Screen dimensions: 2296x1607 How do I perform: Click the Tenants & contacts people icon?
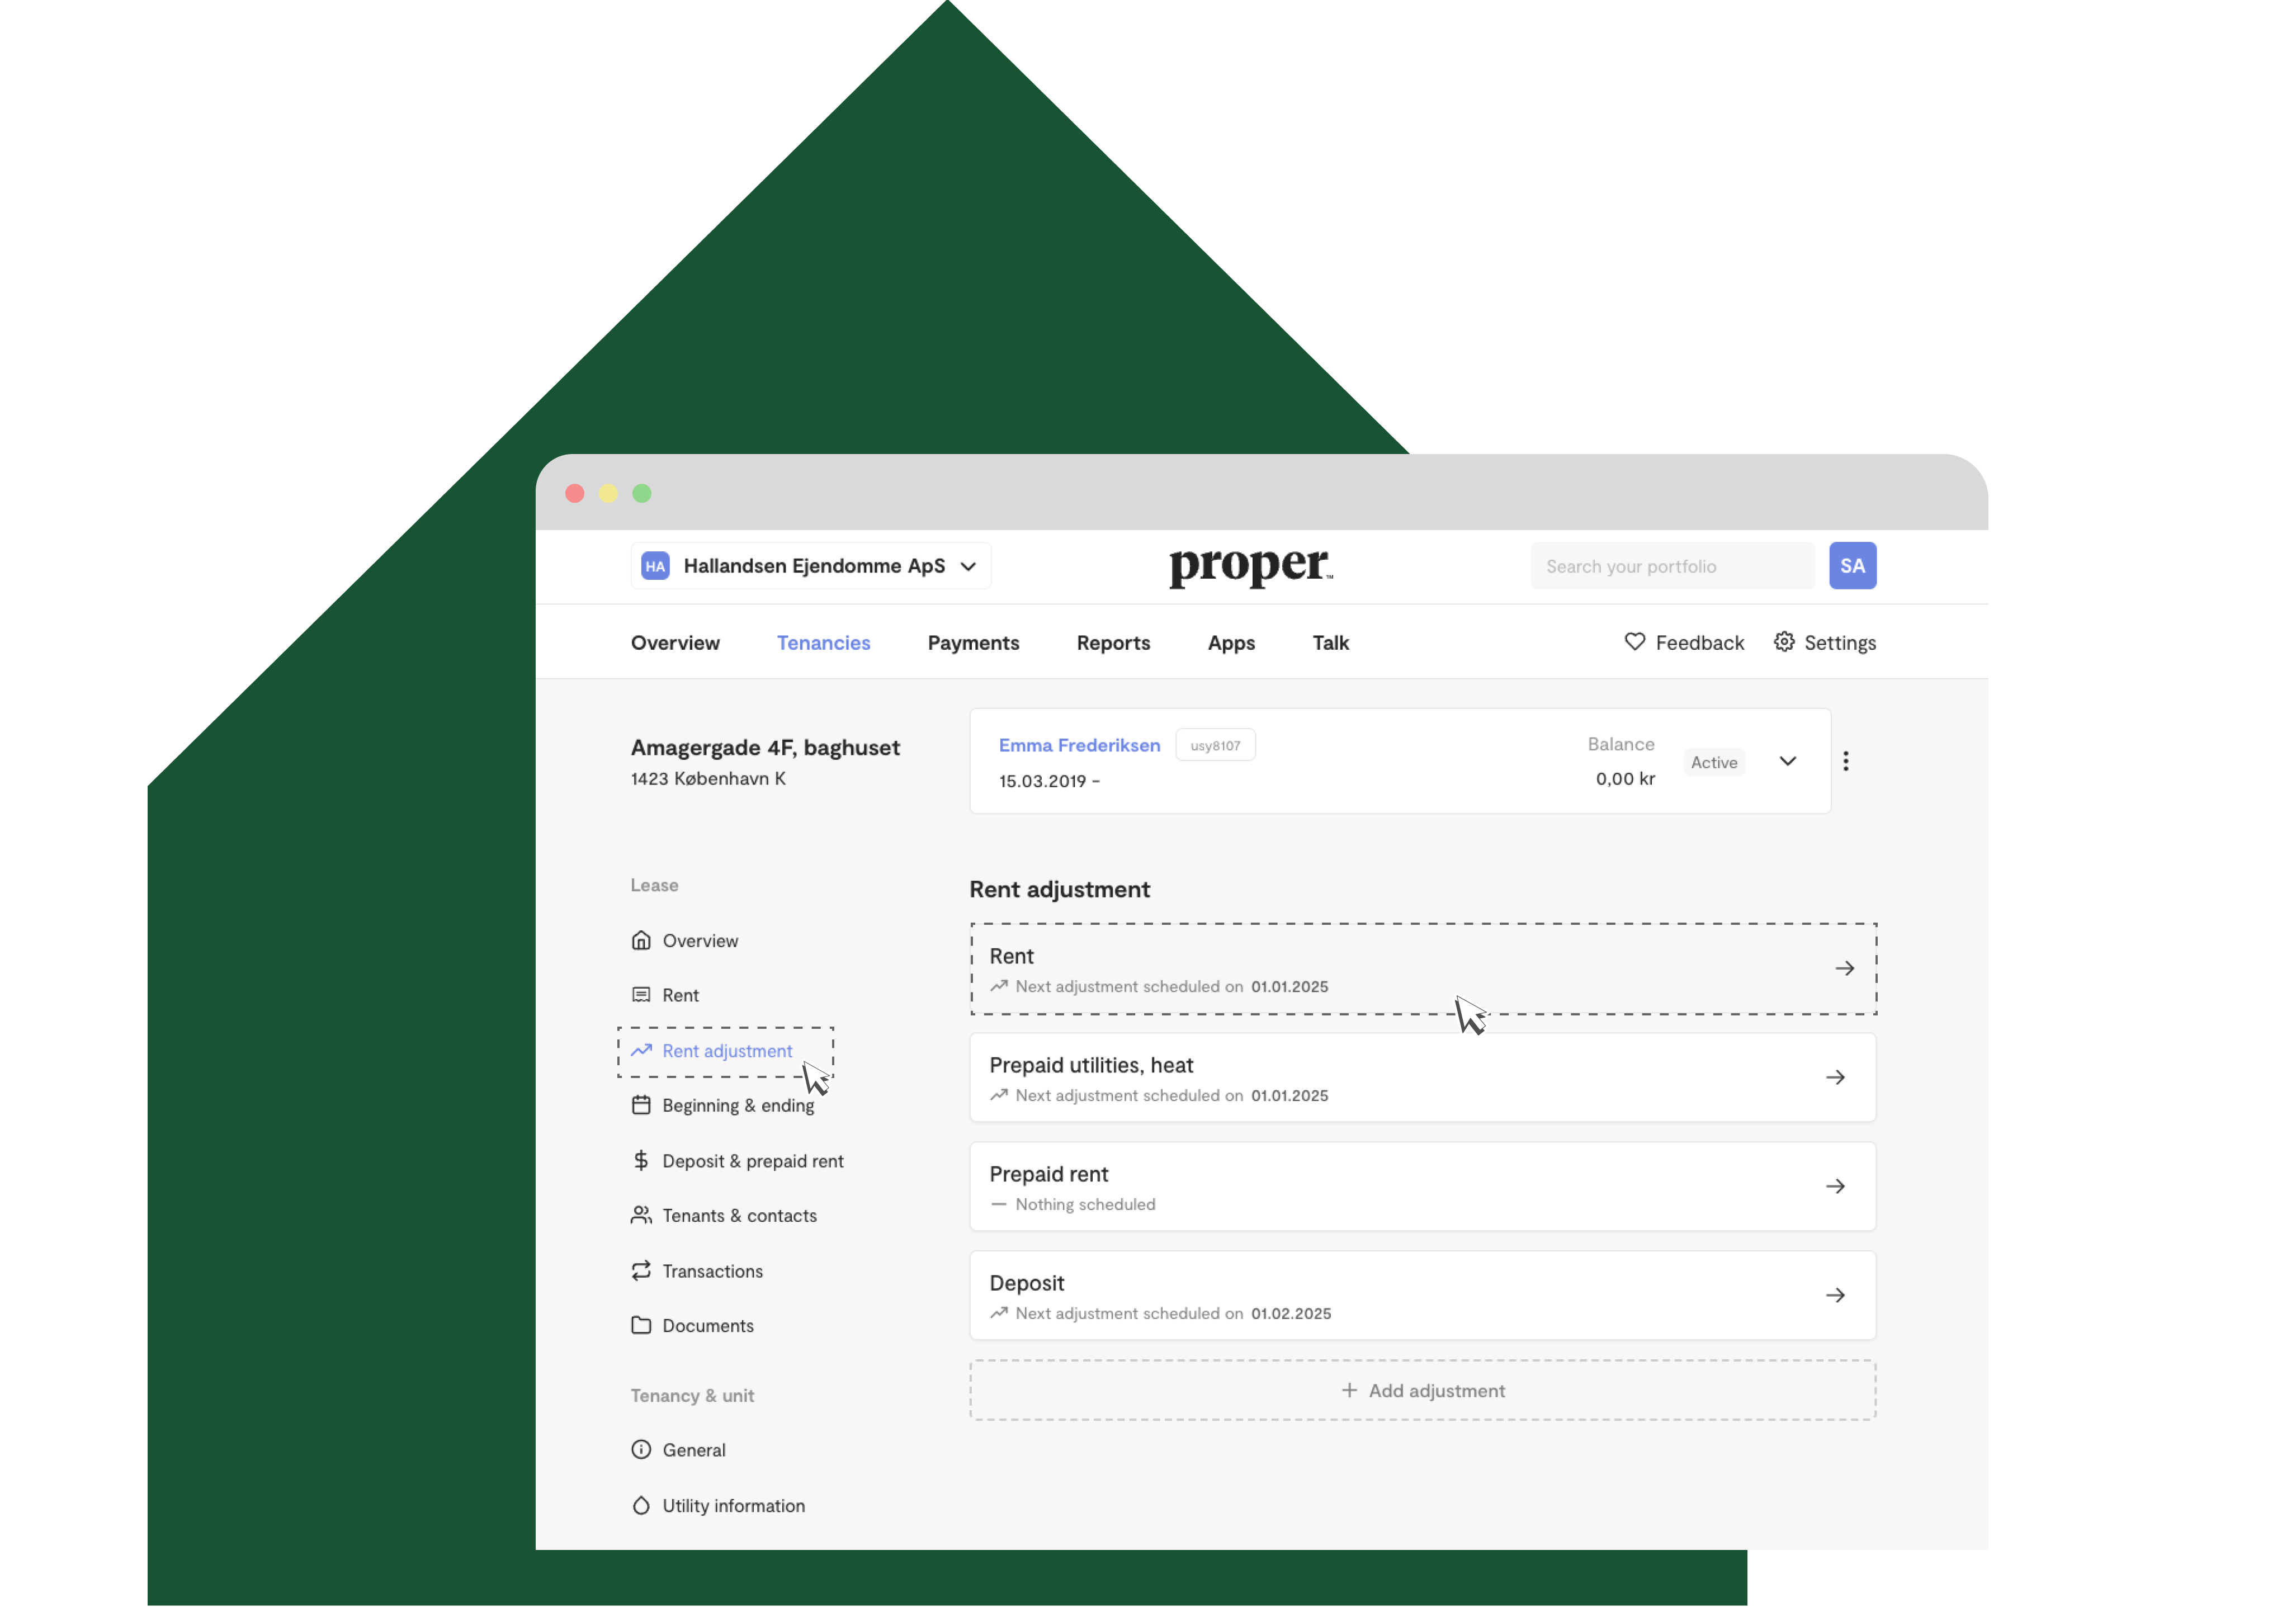tap(641, 1215)
